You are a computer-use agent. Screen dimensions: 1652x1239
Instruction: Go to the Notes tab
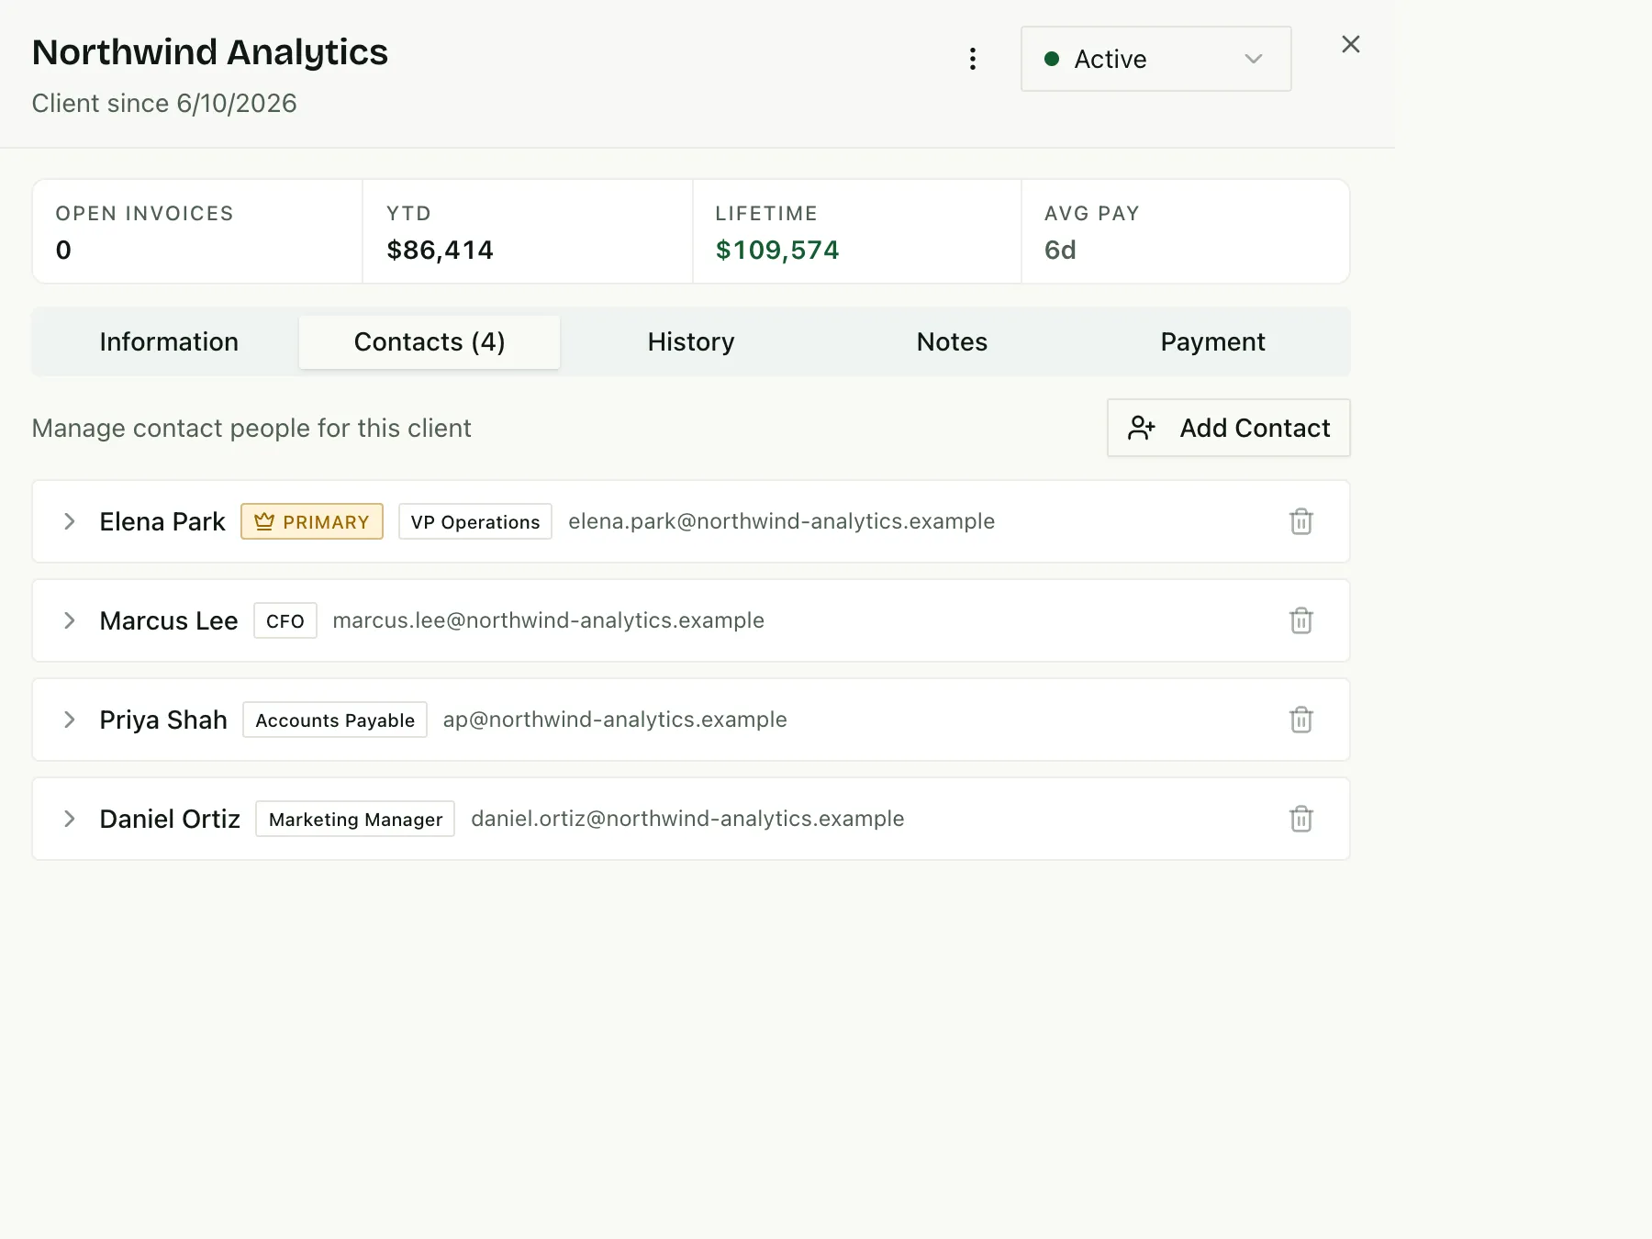click(952, 342)
